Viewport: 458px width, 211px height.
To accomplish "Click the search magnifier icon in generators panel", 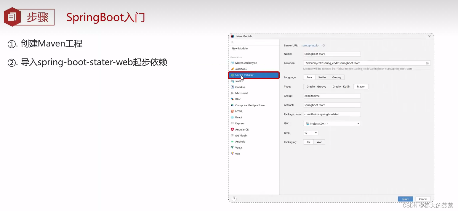I will point(232,42).
